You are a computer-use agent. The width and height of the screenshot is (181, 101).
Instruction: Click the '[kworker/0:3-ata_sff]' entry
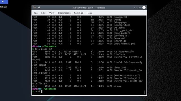127,78
